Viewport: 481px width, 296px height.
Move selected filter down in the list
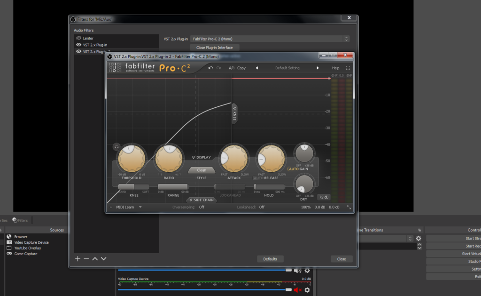tap(104, 259)
